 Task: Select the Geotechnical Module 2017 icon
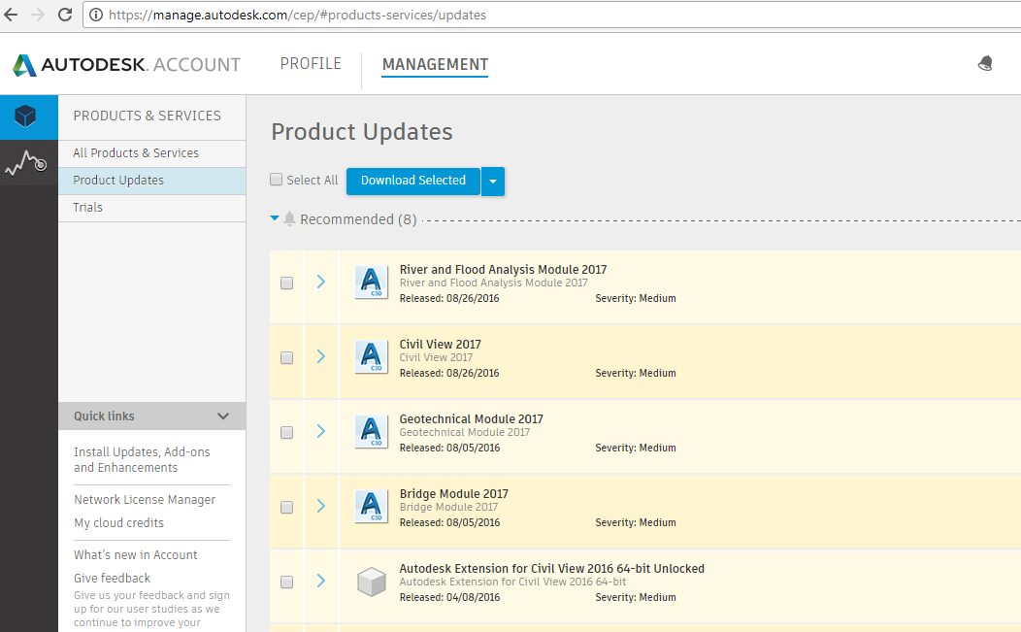click(x=371, y=432)
